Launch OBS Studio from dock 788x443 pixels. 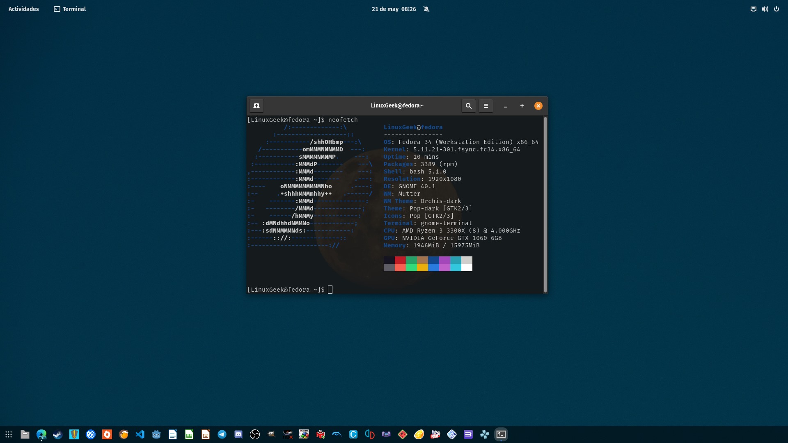tap(255, 434)
